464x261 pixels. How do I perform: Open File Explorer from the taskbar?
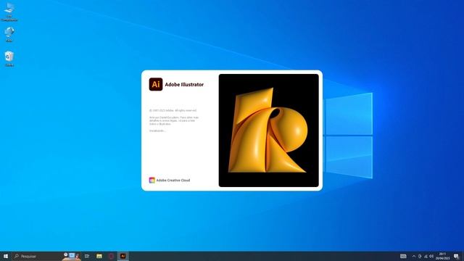point(99,256)
